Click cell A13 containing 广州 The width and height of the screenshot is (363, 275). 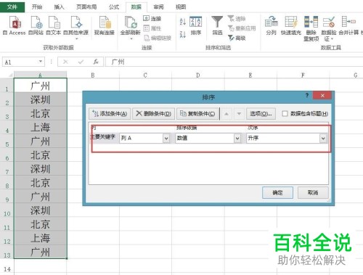41,252
